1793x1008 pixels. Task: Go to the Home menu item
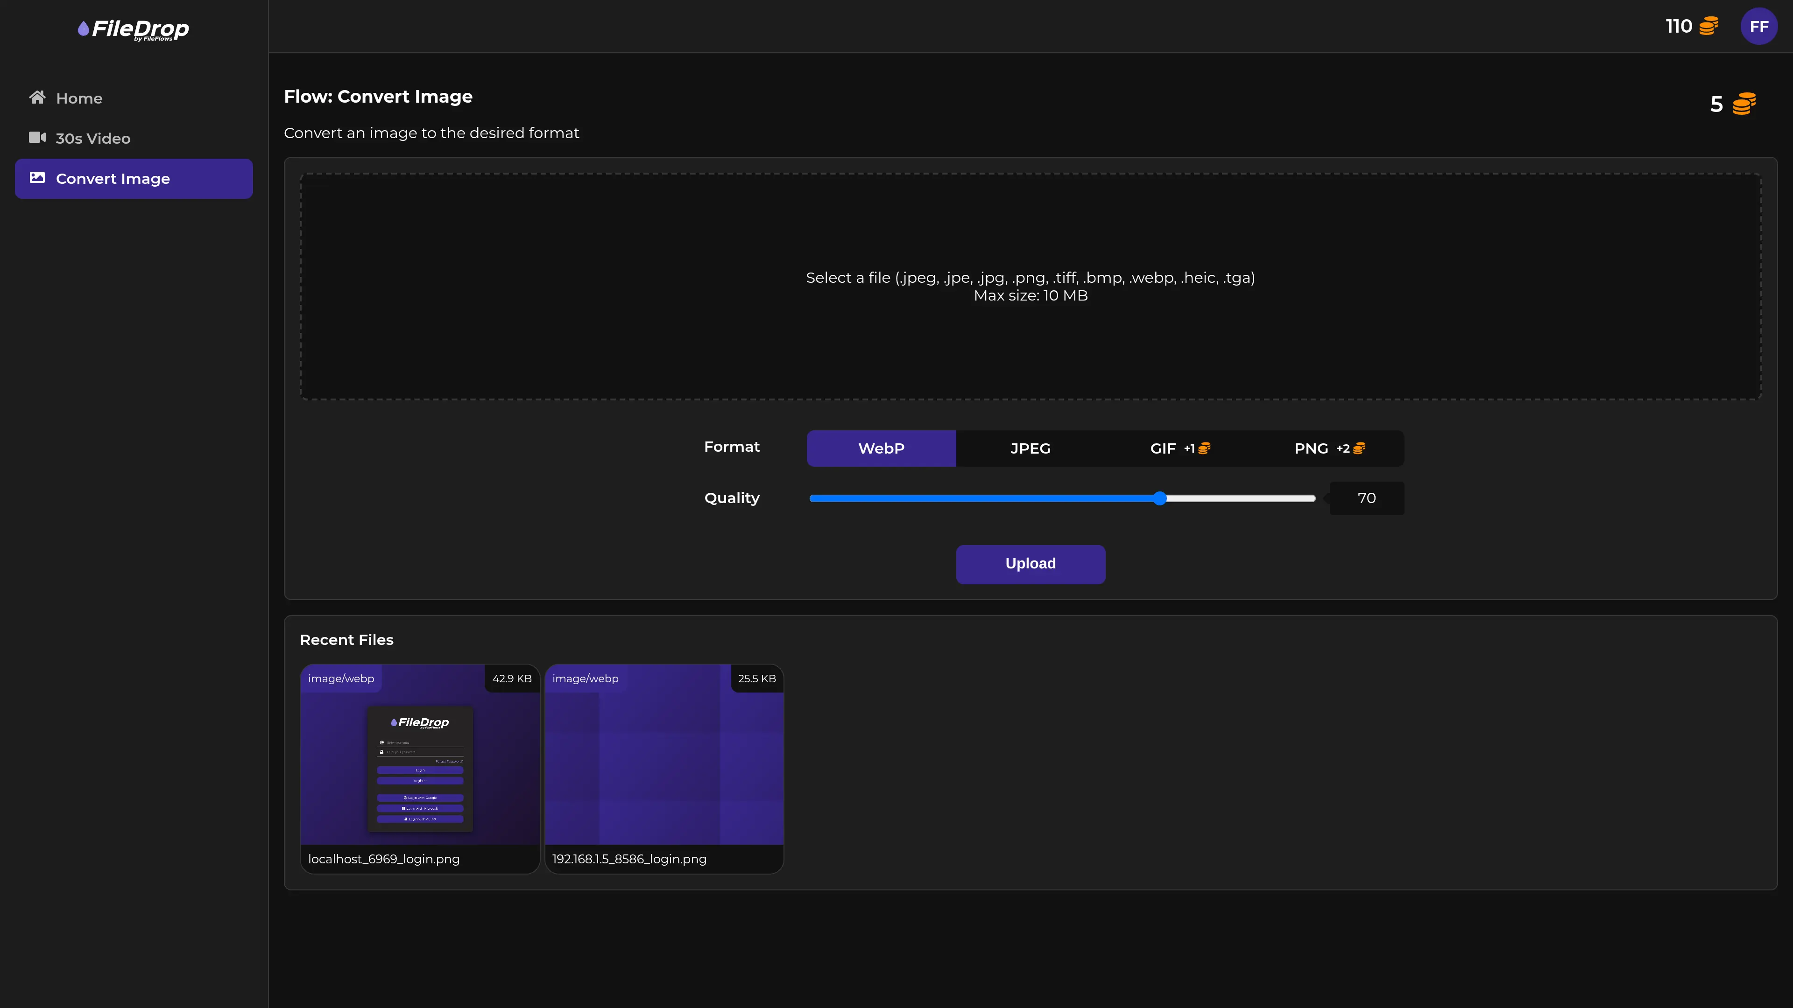[x=134, y=98]
